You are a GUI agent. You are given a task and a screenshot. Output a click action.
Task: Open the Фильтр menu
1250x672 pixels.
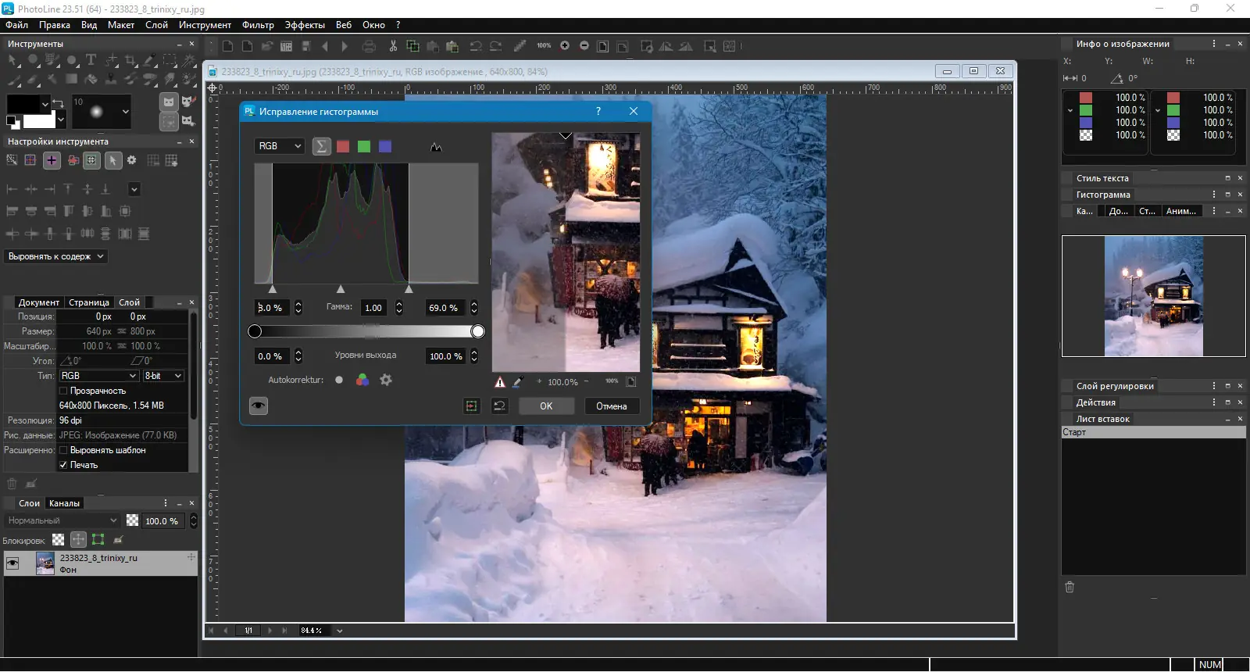coord(258,25)
